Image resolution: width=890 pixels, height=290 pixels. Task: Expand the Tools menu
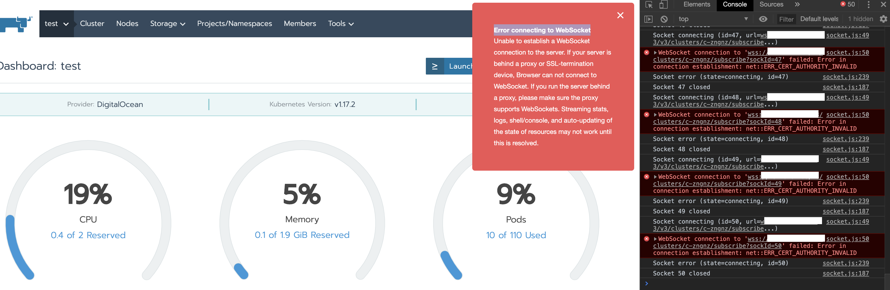341,23
